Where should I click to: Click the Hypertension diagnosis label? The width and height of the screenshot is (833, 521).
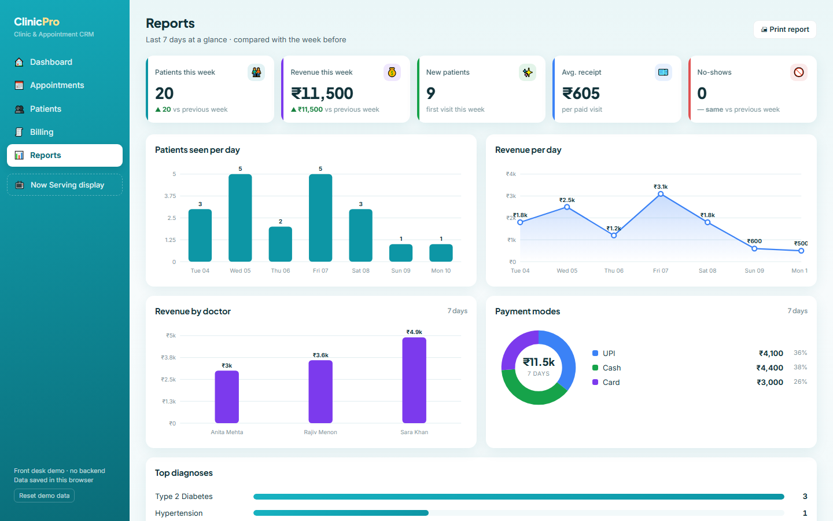(x=179, y=513)
